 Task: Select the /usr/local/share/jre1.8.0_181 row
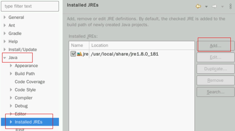tap(125, 54)
